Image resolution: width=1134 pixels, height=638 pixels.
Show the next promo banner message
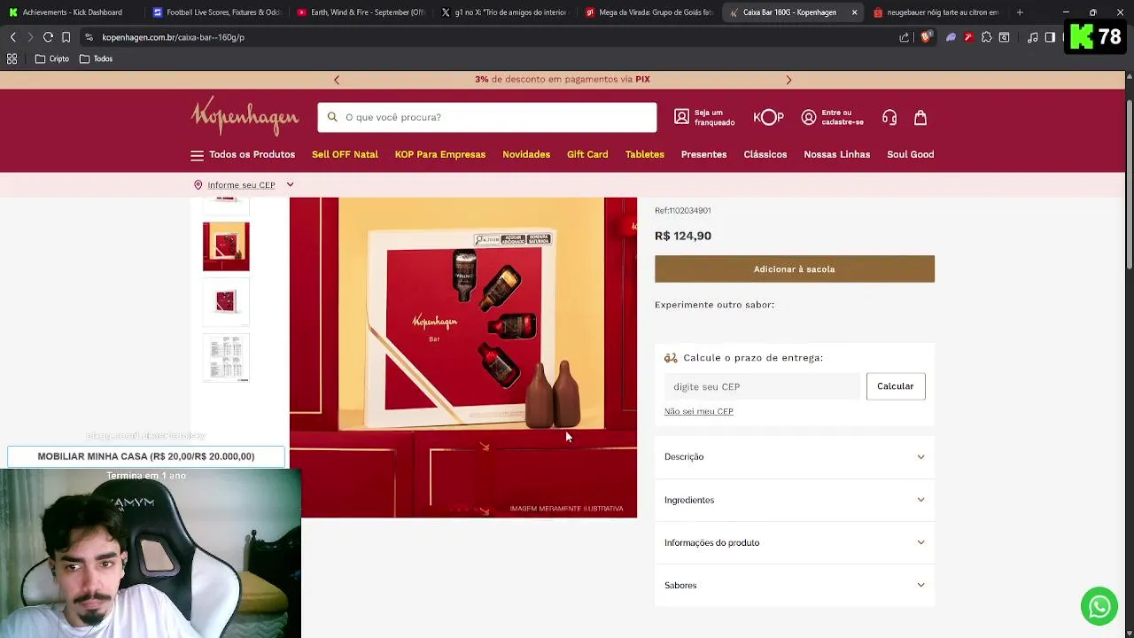point(788,80)
